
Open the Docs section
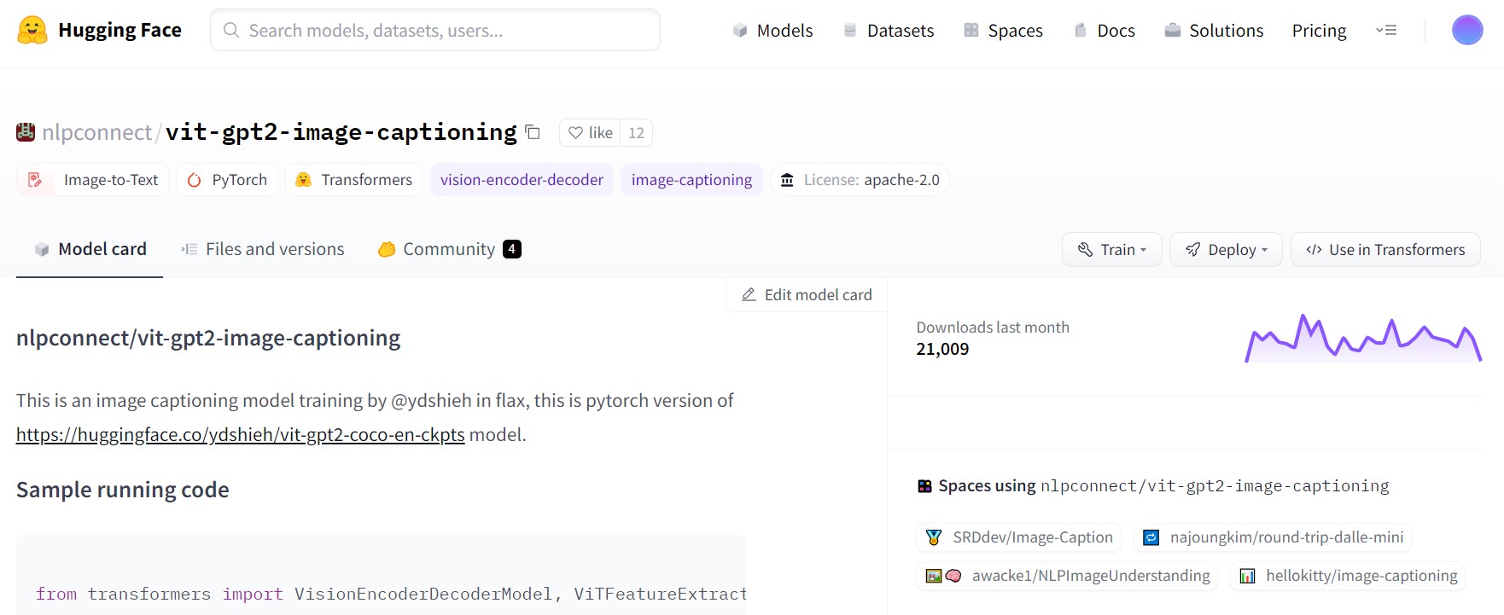click(x=1104, y=31)
